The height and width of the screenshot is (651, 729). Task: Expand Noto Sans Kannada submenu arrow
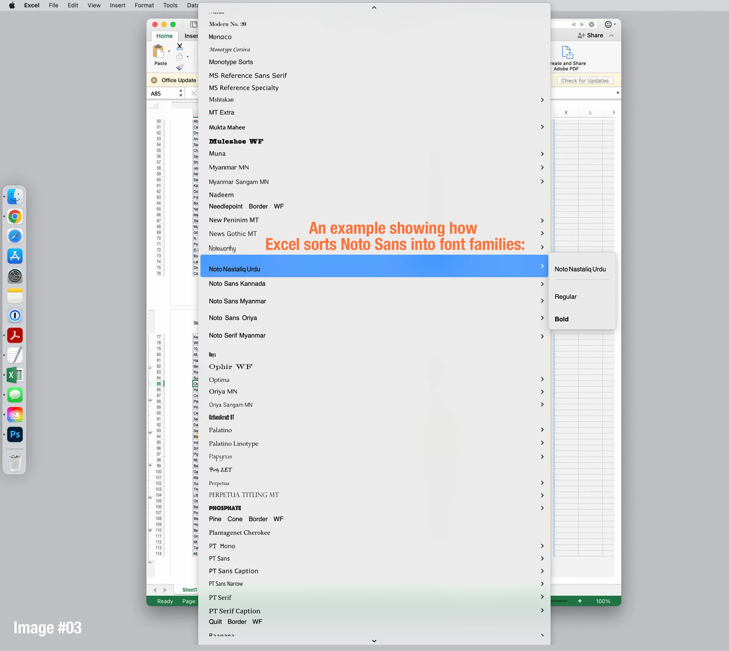(542, 284)
